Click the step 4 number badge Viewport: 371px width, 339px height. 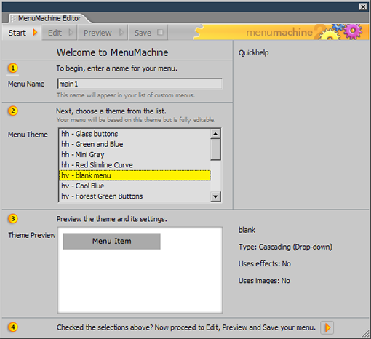(x=13, y=327)
